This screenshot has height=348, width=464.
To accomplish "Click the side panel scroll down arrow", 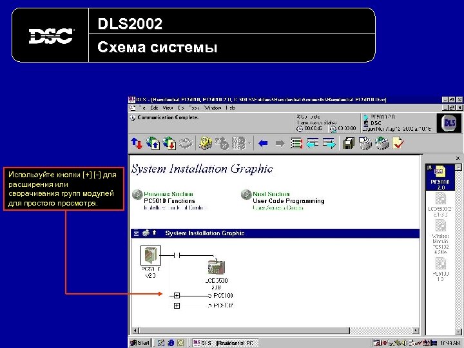I will (458, 331).
